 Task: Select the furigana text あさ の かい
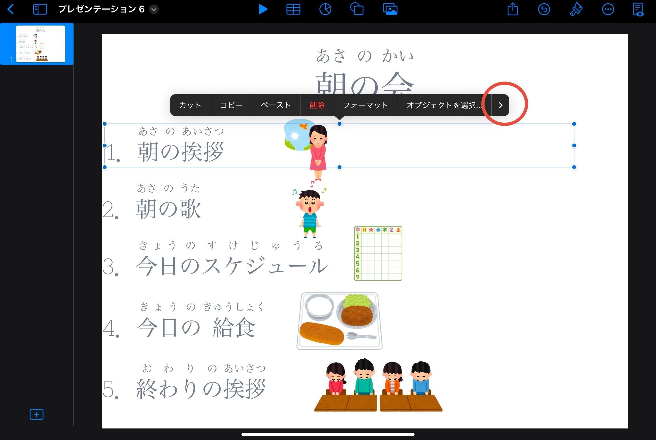(x=365, y=55)
